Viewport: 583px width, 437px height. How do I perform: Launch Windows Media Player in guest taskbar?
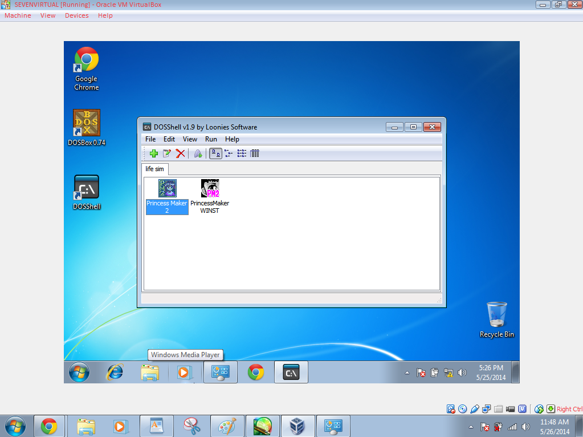coord(184,372)
